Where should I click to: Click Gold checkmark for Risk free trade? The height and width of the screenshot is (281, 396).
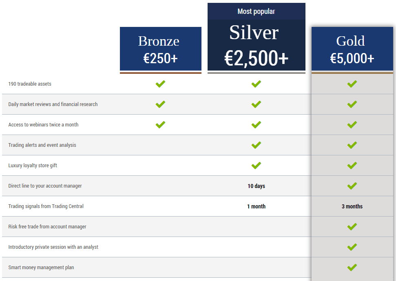point(352,227)
